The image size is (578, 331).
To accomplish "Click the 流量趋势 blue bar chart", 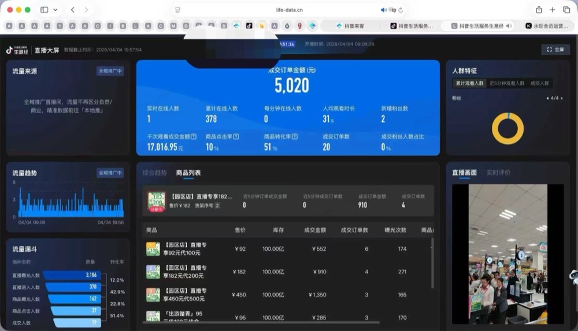I will 71,202.
